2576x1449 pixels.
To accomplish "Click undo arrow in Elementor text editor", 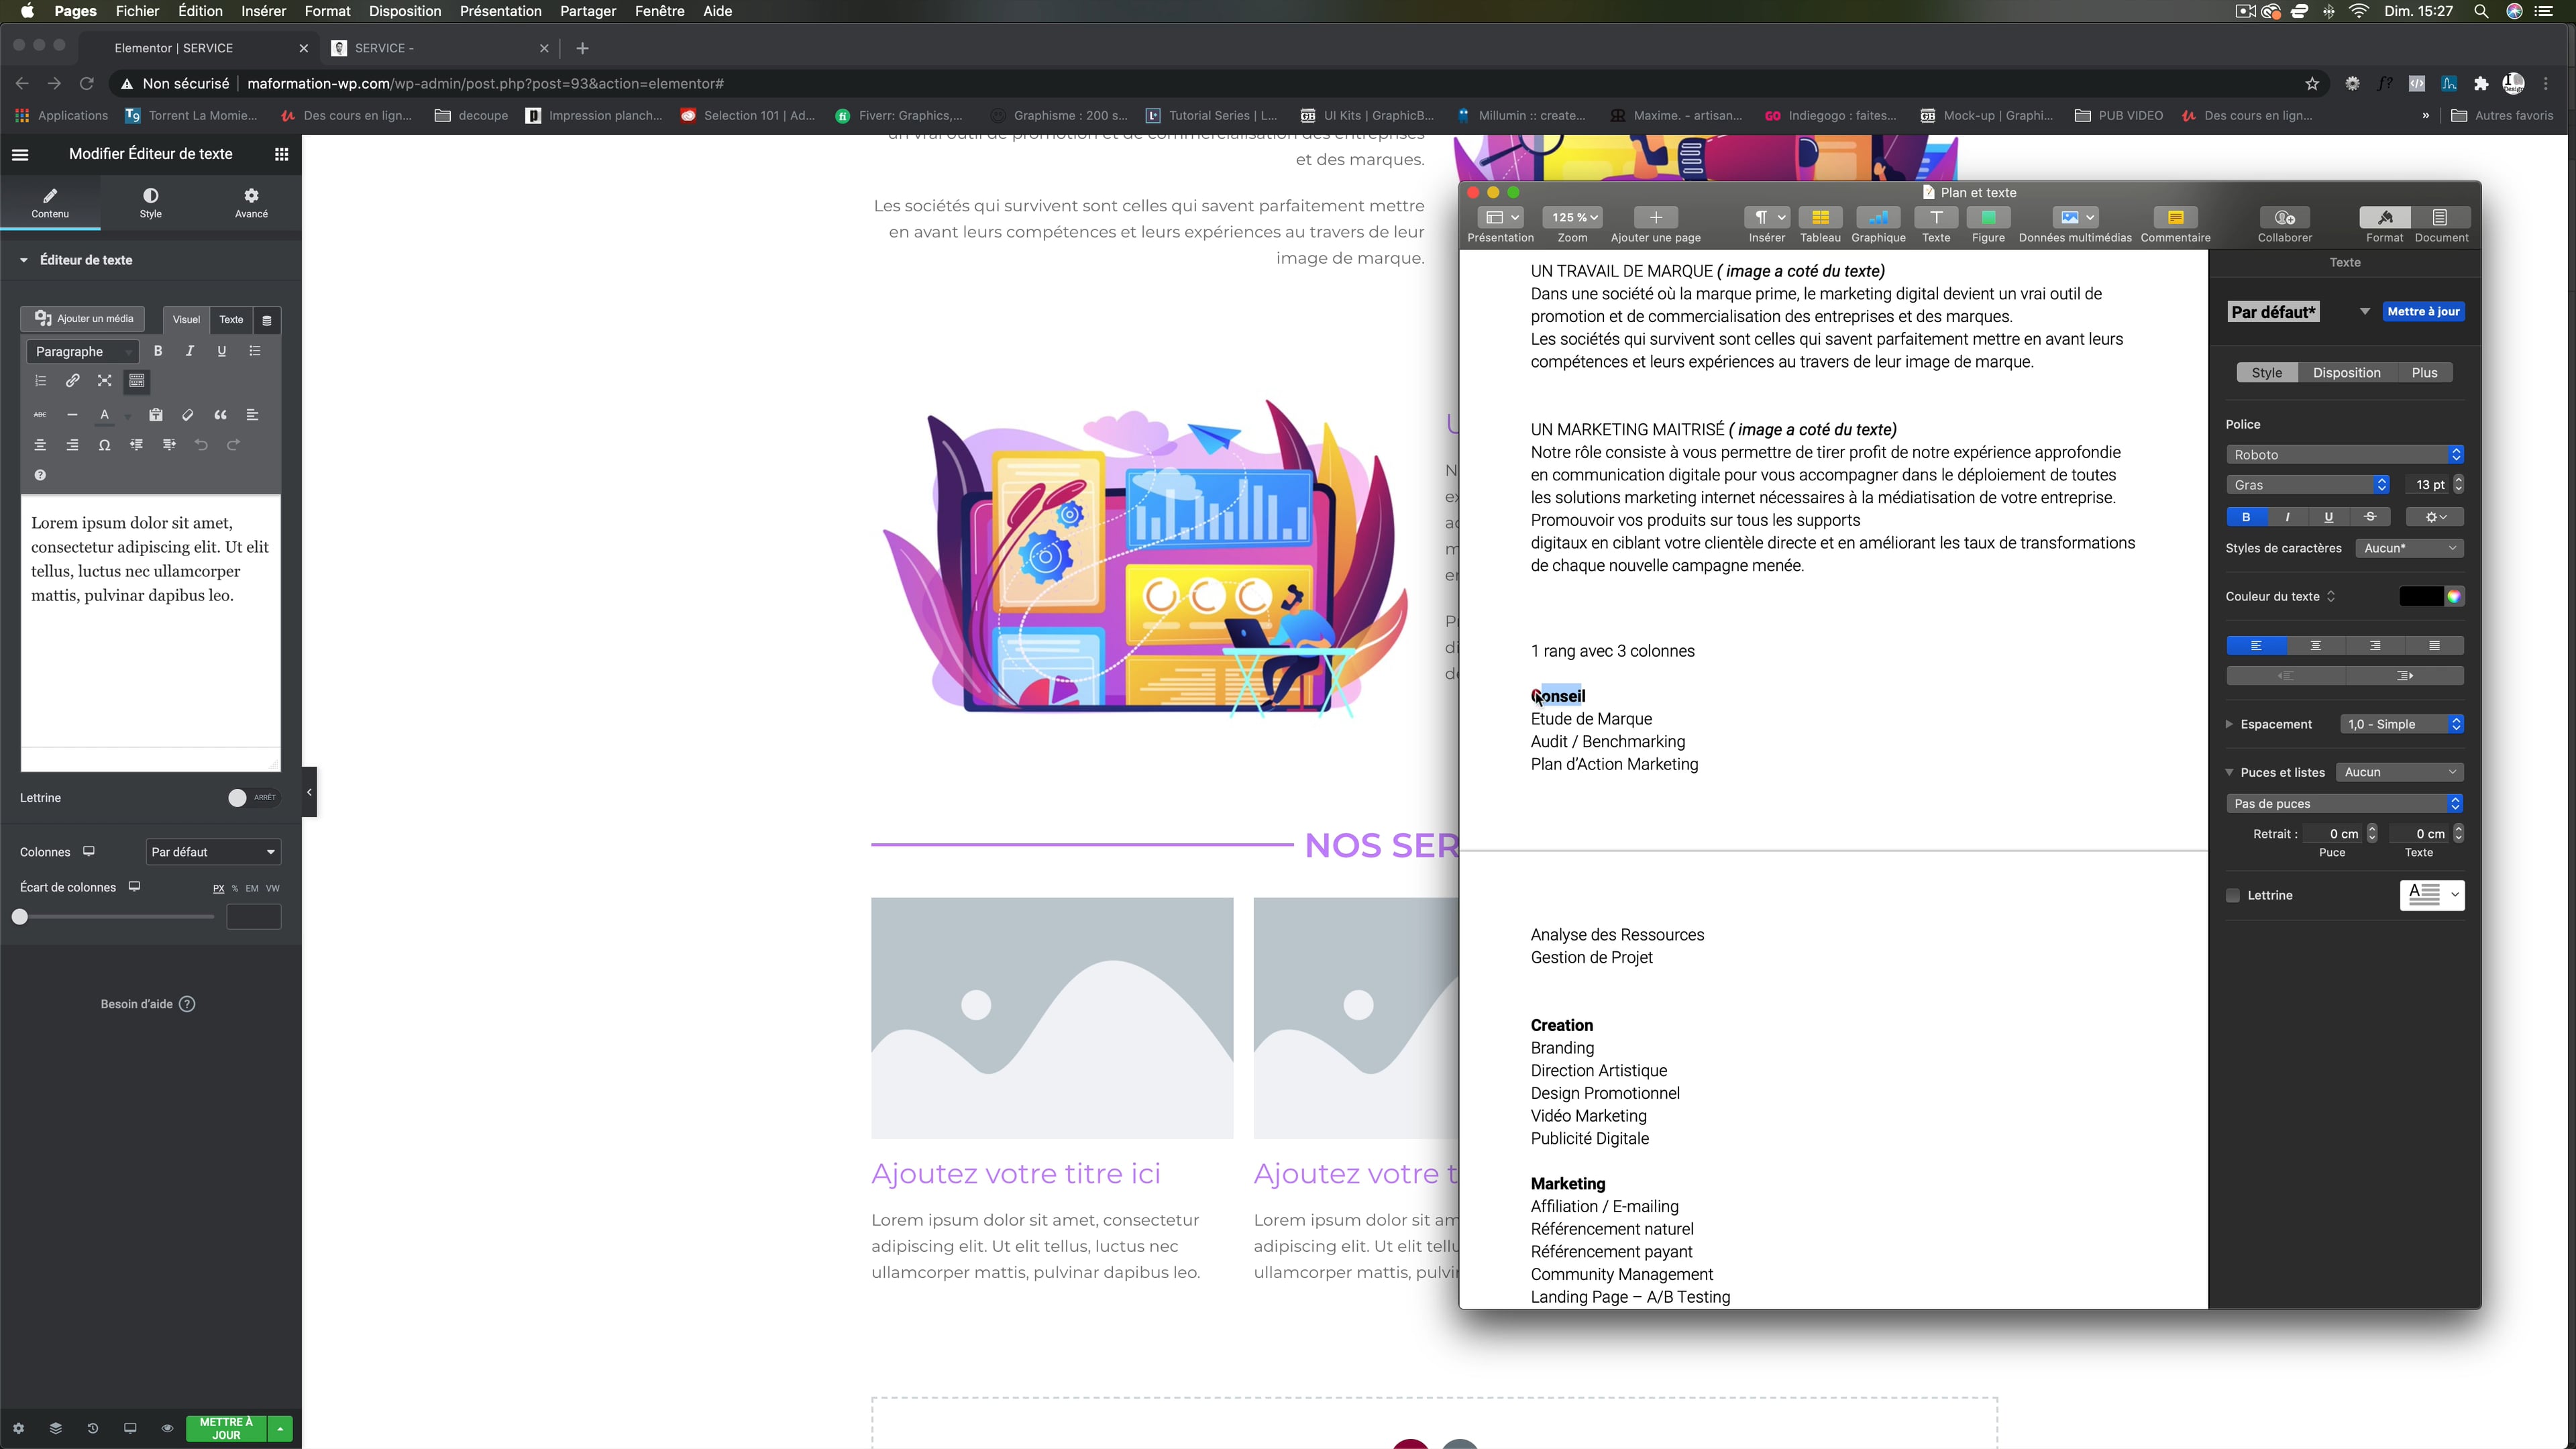I will pyautogui.click(x=201, y=445).
